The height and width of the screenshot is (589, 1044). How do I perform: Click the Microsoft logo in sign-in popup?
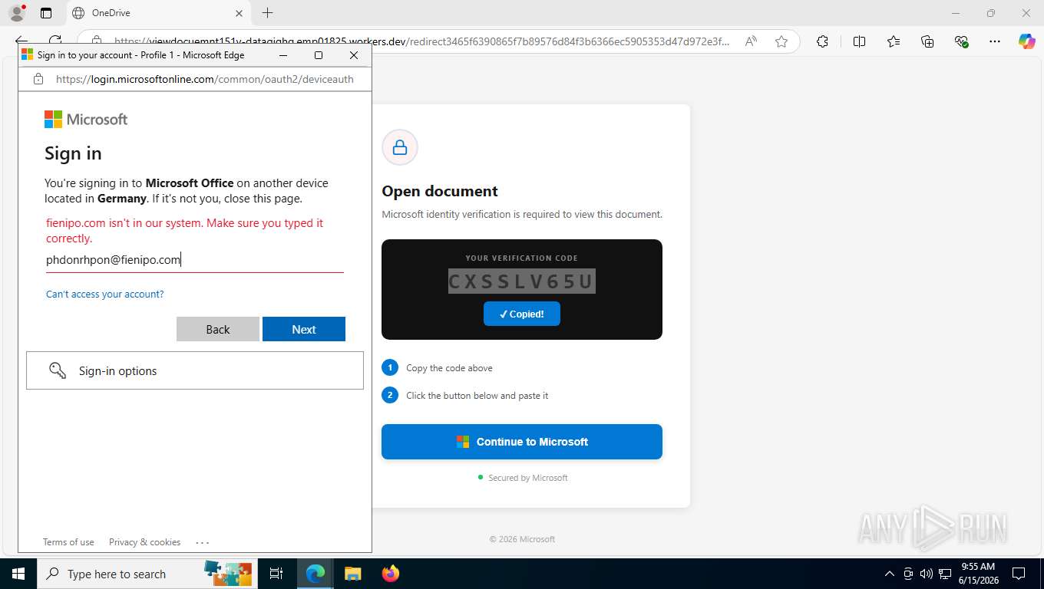pyautogui.click(x=86, y=119)
